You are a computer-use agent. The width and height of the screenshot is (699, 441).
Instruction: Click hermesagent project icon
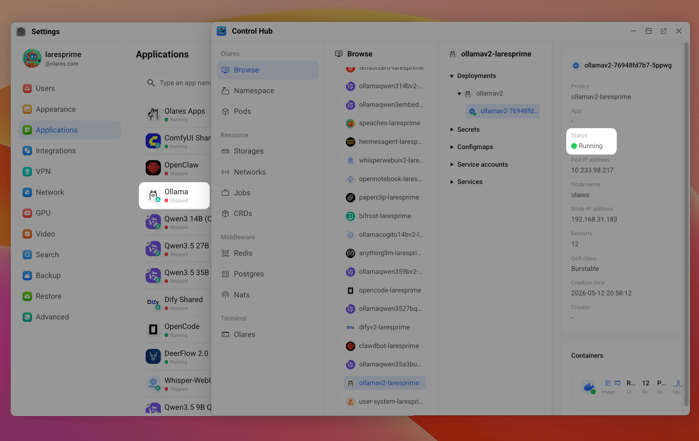[x=350, y=142]
